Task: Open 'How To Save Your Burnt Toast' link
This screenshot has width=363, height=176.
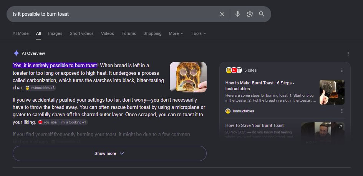Action: click(x=254, y=125)
